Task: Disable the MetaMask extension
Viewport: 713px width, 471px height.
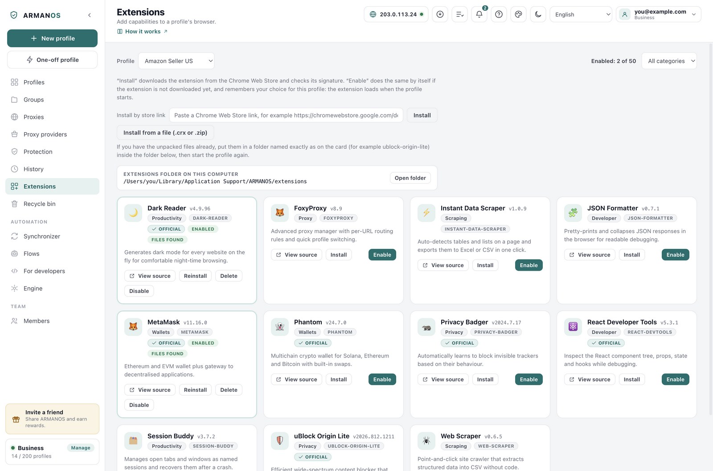Action: click(139, 405)
